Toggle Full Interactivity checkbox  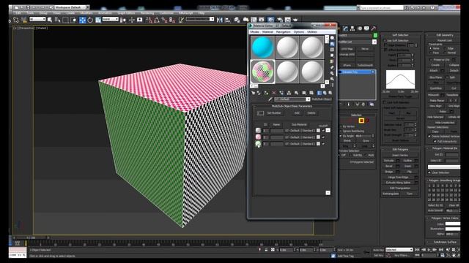[x=435, y=141]
